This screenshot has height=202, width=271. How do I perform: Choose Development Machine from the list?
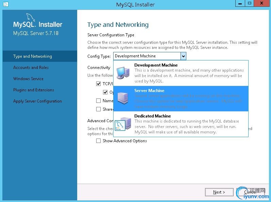tap(181, 73)
